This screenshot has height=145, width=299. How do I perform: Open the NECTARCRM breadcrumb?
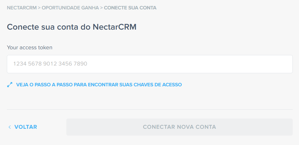22,8
